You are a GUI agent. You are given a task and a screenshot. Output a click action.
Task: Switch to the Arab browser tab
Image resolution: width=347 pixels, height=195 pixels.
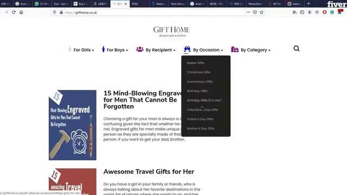pyautogui.click(x=197, y=4)
